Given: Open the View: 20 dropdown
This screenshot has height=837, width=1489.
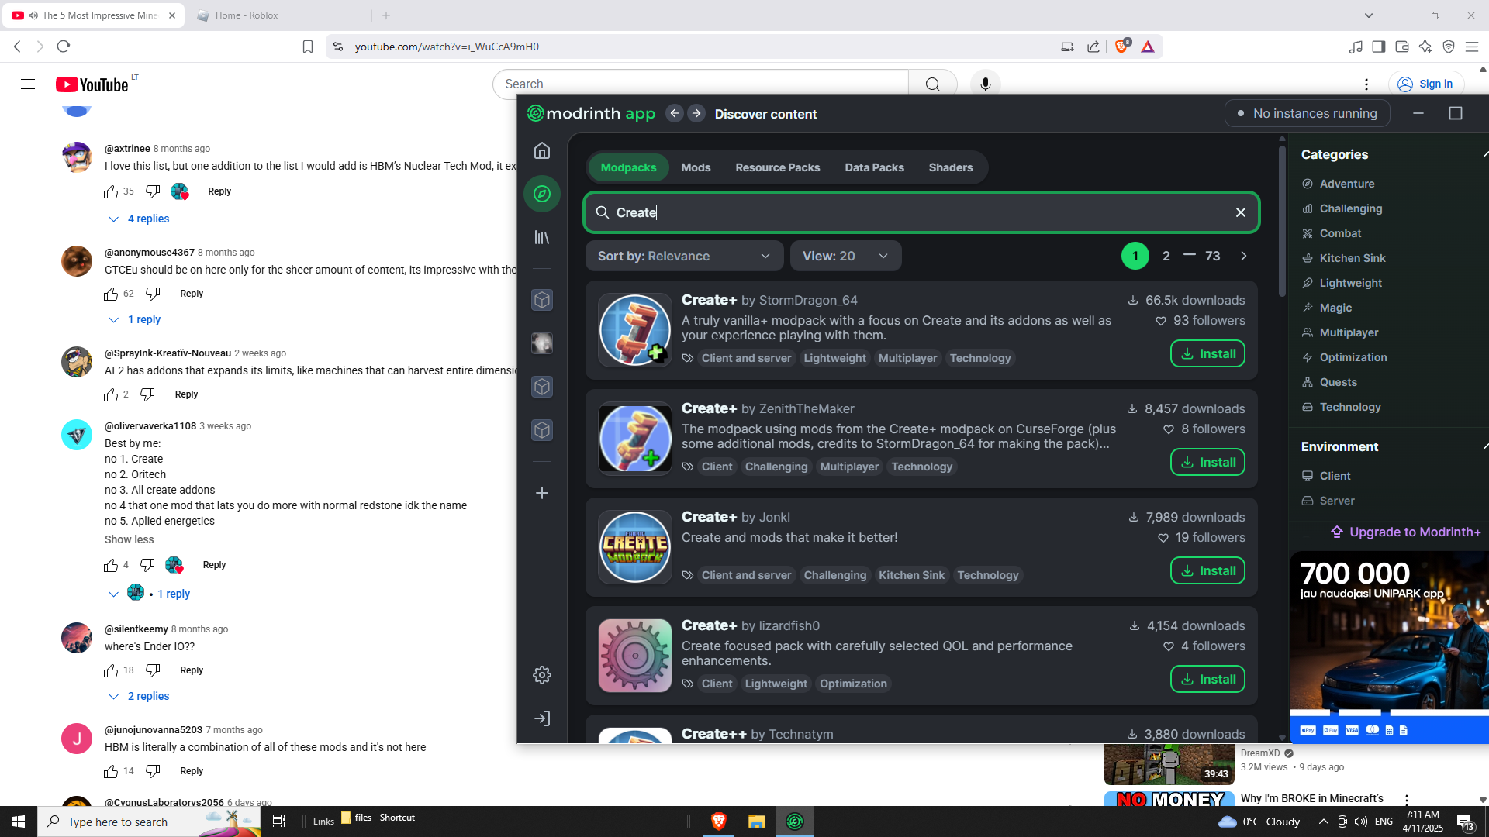Looking at the screenshot, I should coord(845,256).
